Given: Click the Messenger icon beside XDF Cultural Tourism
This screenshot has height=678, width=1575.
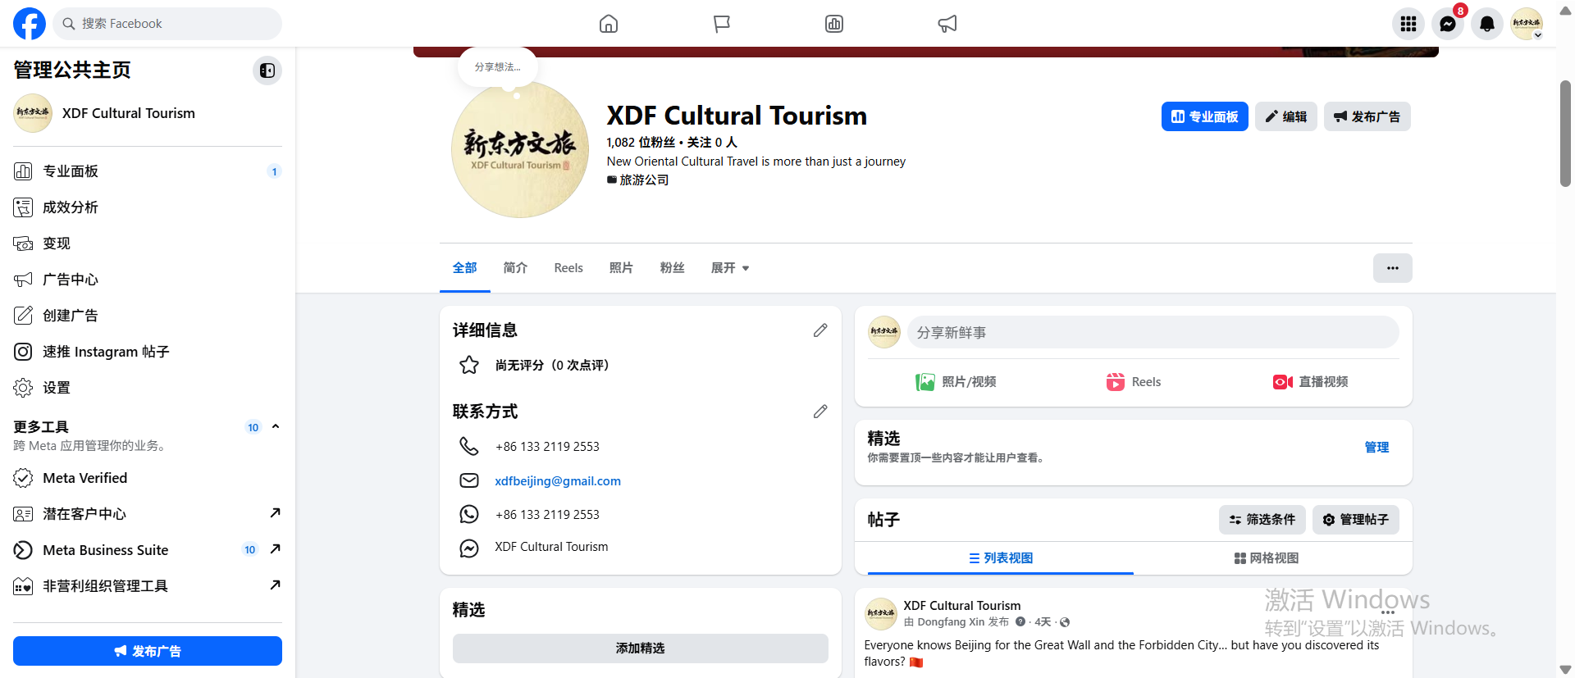Looking at the screenshot, I should [x=469, y=548].
